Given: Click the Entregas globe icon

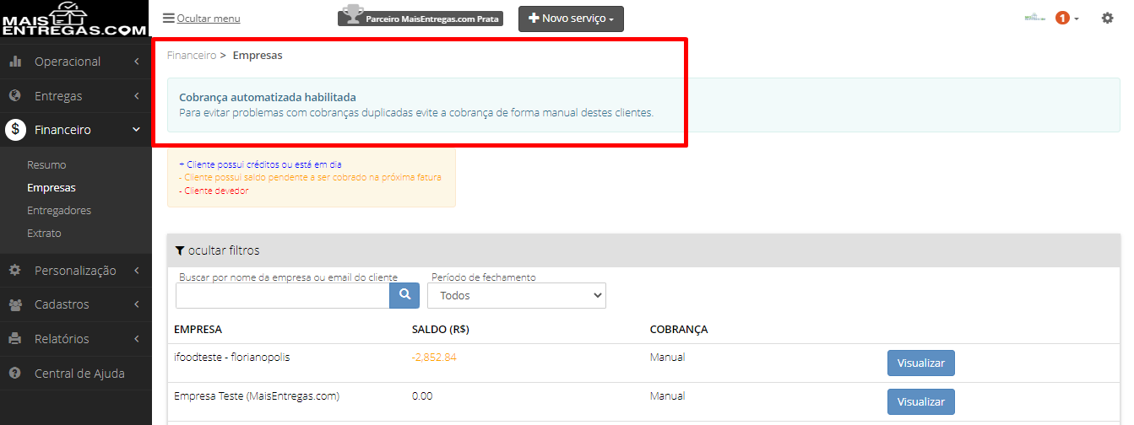Looking at the screenshot, I should (x=14, y=95).
